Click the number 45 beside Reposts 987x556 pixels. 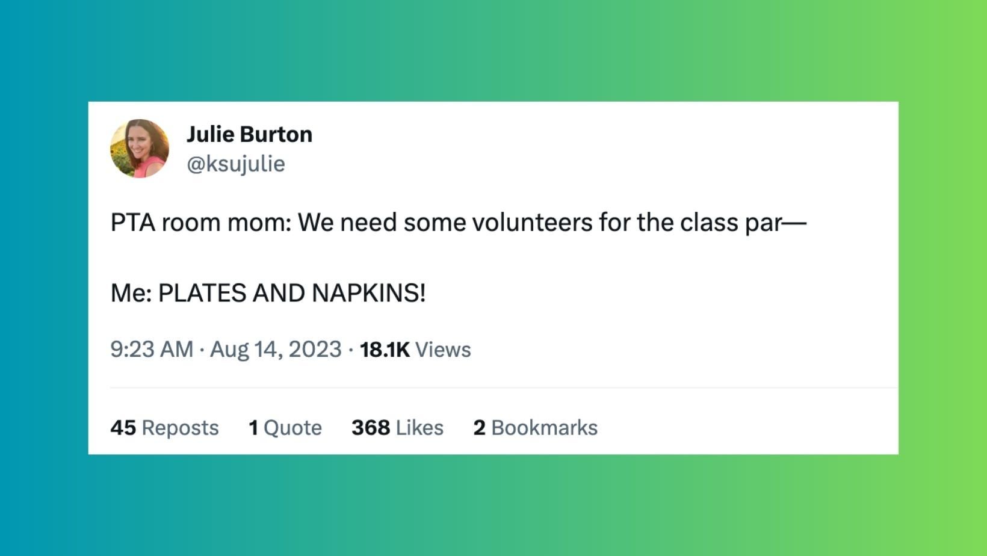click(x=123, y=428)
